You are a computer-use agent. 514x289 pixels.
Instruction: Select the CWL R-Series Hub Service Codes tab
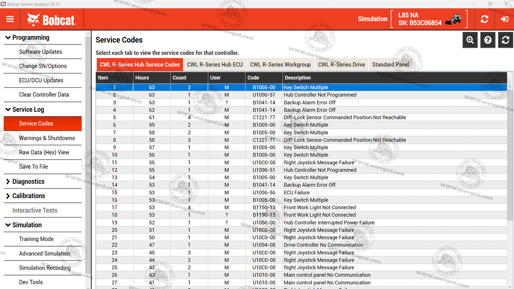[x=140, y=65]
